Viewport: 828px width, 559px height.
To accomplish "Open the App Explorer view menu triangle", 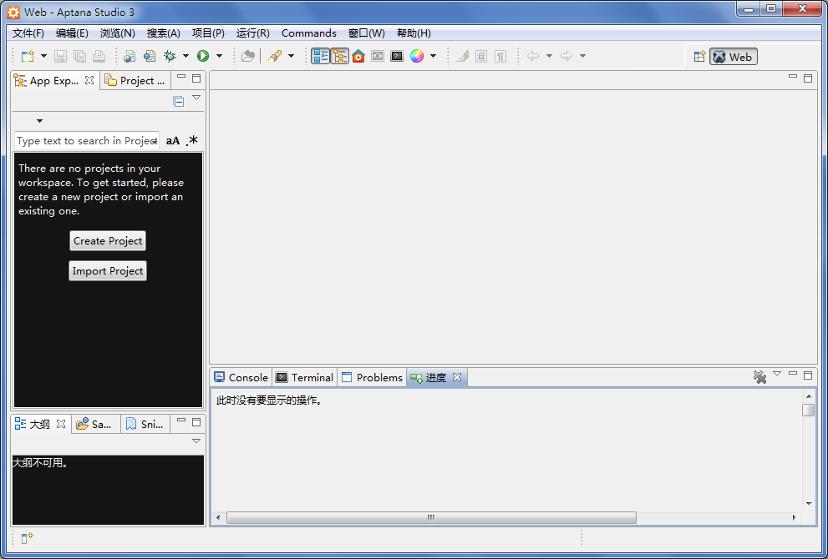I will tap(196, 98).
